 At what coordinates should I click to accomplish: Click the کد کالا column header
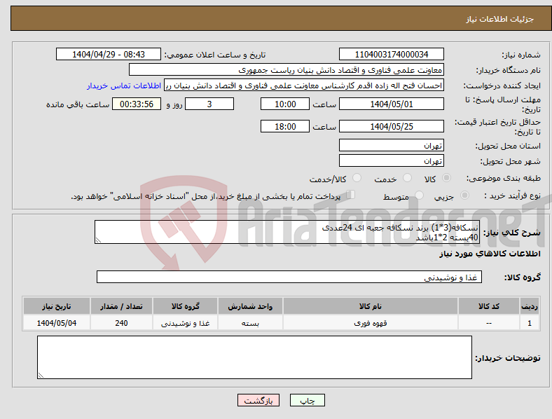coord(489,306)
